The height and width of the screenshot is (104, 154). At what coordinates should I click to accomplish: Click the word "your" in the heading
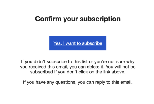click(x=71, y=19)
